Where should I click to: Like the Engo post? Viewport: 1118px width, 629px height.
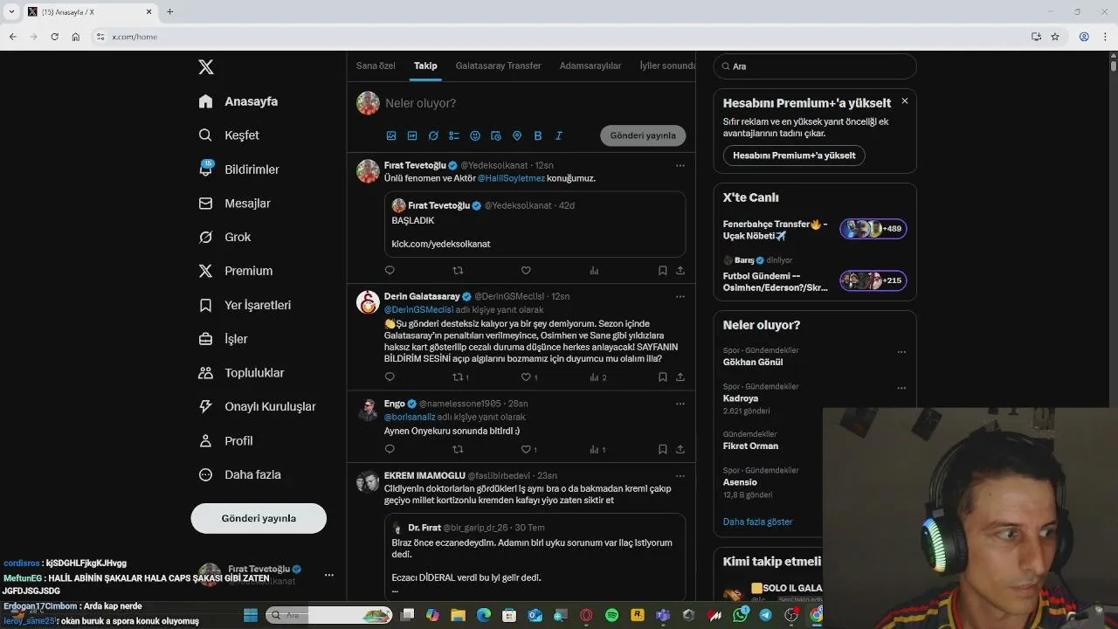[x=526, y=449]
